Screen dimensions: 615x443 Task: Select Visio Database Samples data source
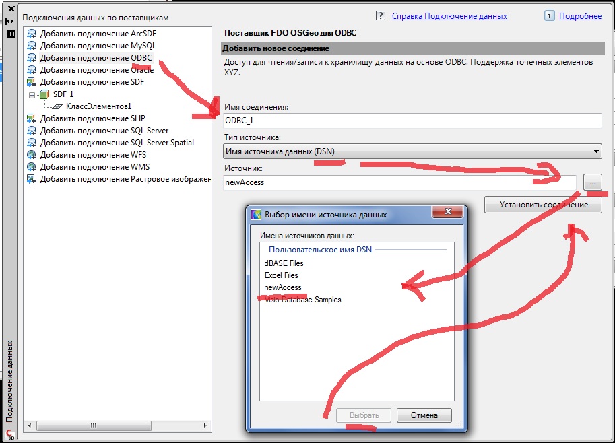(x=303, y=300)
